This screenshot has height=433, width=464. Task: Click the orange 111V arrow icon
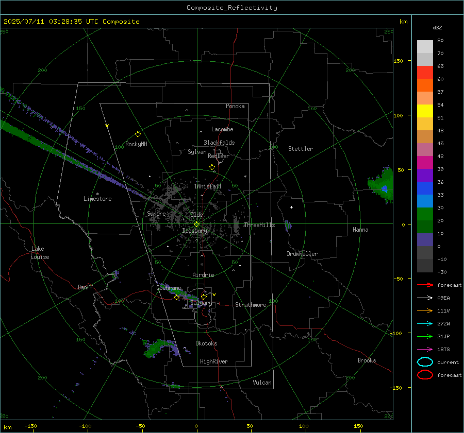click(x=425, y=310)
